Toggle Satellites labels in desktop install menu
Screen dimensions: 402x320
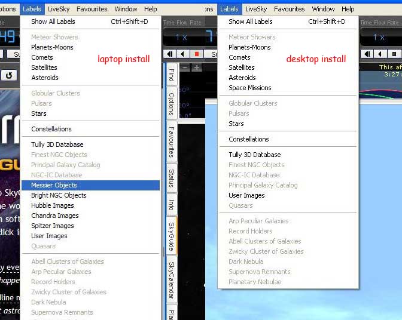tap(288, 67)
